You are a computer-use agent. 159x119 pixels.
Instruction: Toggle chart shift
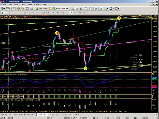coord(100,9)
